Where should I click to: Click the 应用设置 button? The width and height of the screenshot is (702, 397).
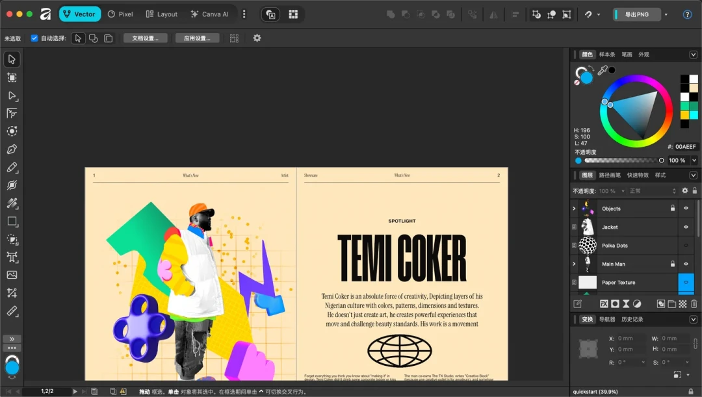[198, 38]
